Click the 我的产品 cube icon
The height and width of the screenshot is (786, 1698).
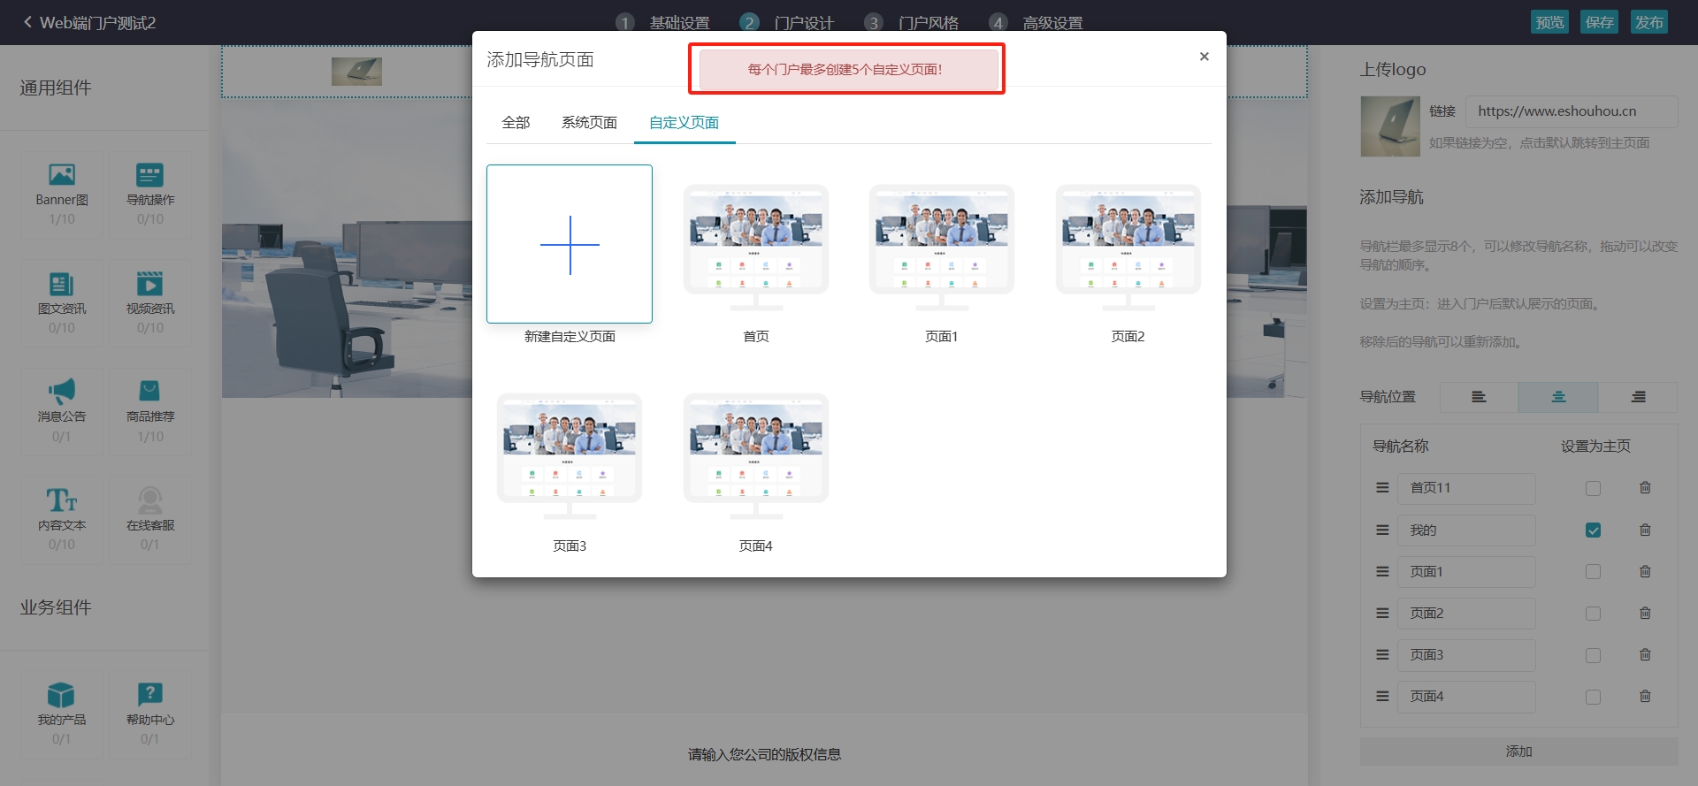pos(62,695)
